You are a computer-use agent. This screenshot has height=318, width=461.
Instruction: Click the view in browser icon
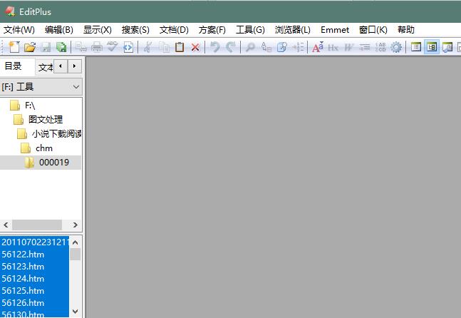point(128,47)
